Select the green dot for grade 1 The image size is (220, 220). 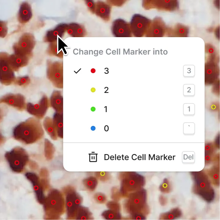point(93,109)
